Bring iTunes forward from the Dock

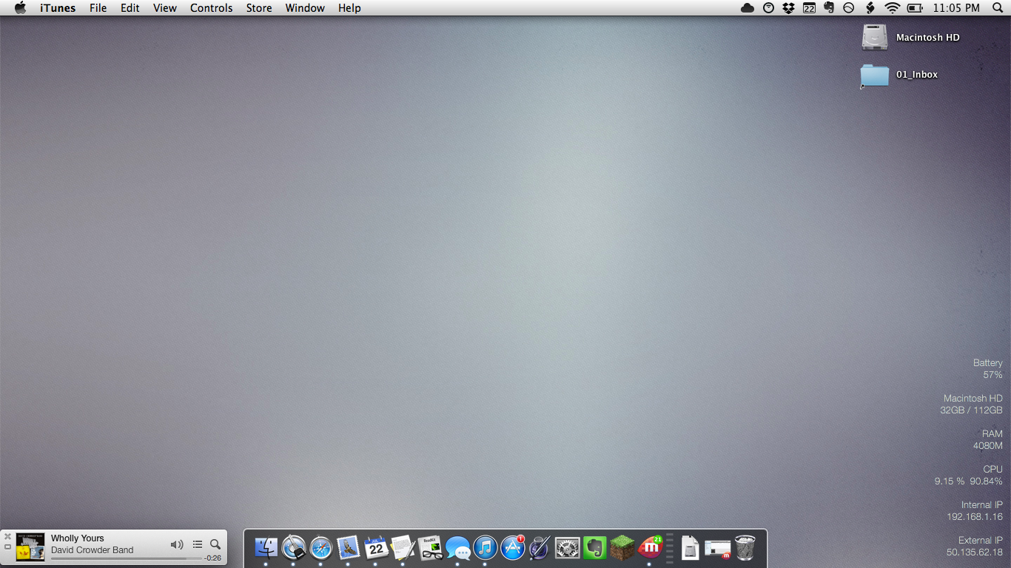[x=486, y=548]
